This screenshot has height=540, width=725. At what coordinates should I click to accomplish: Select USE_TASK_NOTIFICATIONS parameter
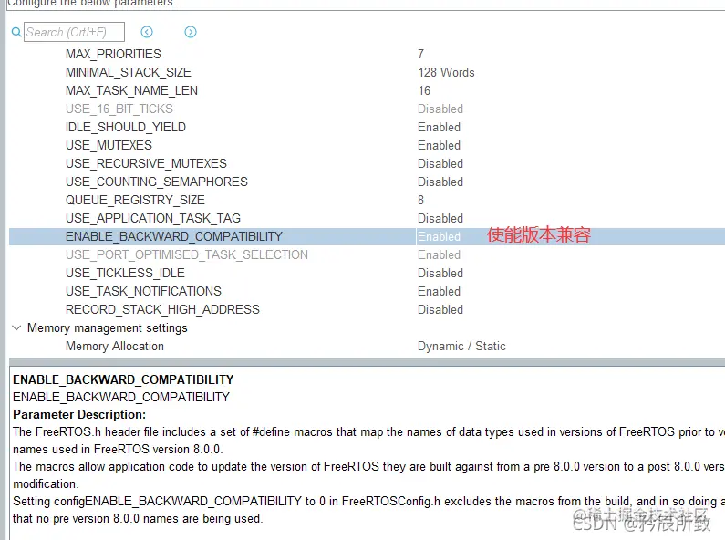(143, 291)
